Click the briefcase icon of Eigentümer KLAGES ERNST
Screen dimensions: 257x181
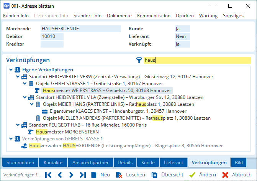[x=45, y=111]
